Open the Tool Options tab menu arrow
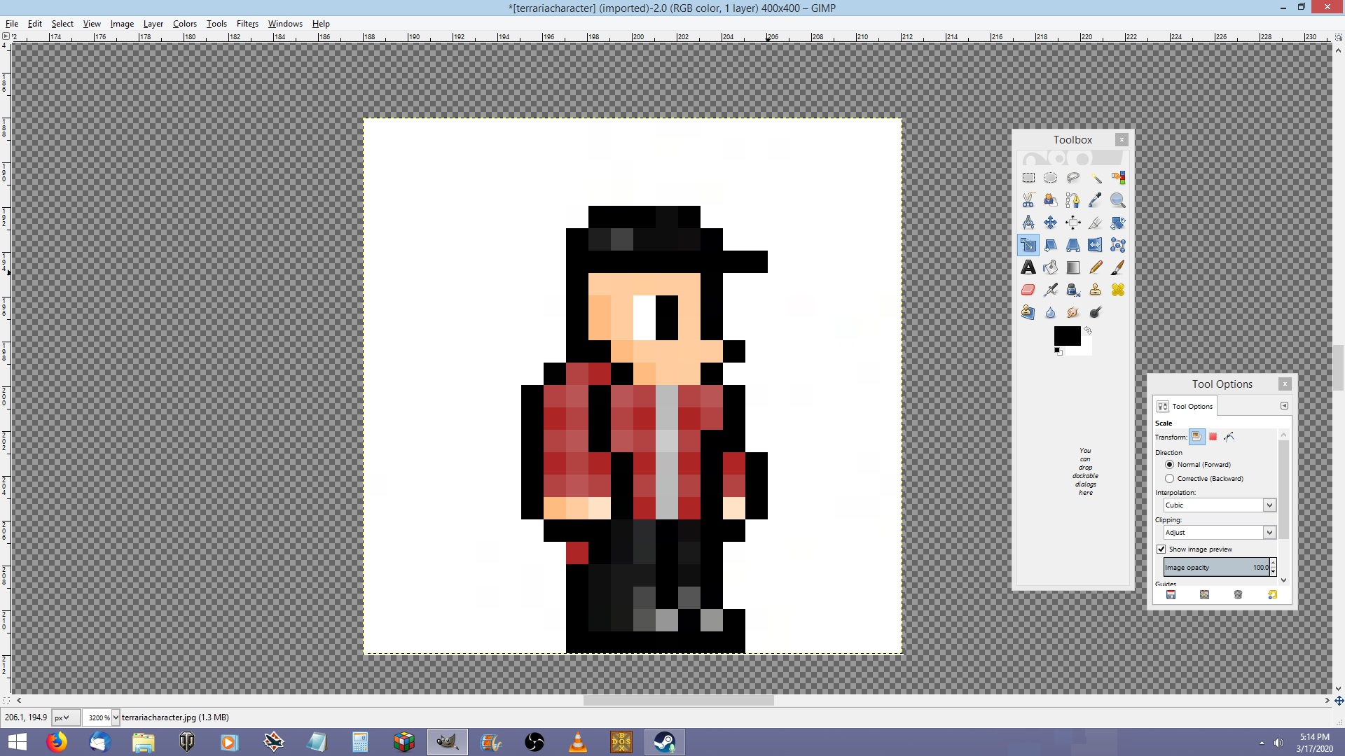 (1284, 406)
